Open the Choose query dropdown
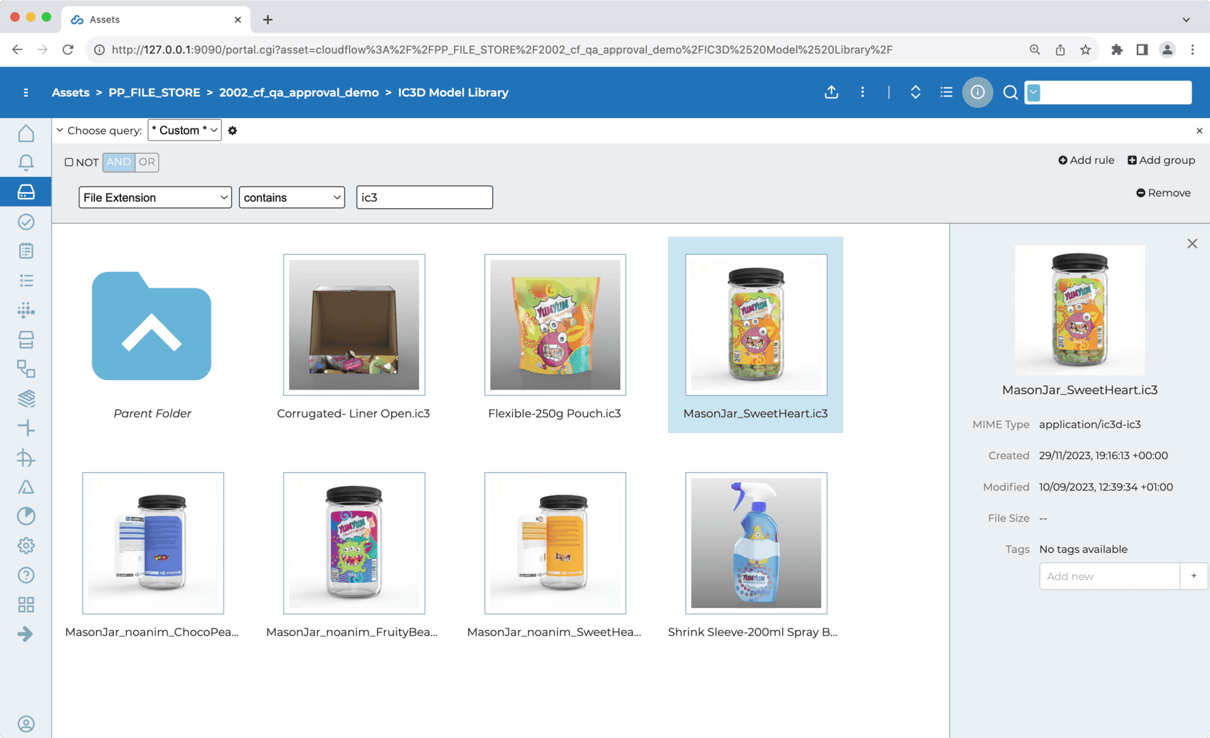This screenshot has height=738, width=1210. [x=185, y=131]
